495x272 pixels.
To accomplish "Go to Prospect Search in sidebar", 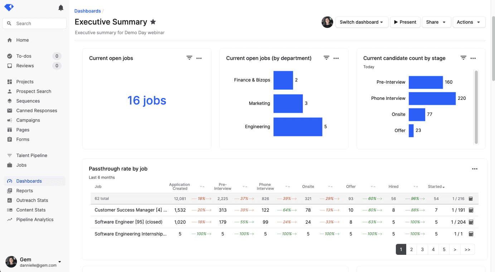I will click(x=34, y=91).
